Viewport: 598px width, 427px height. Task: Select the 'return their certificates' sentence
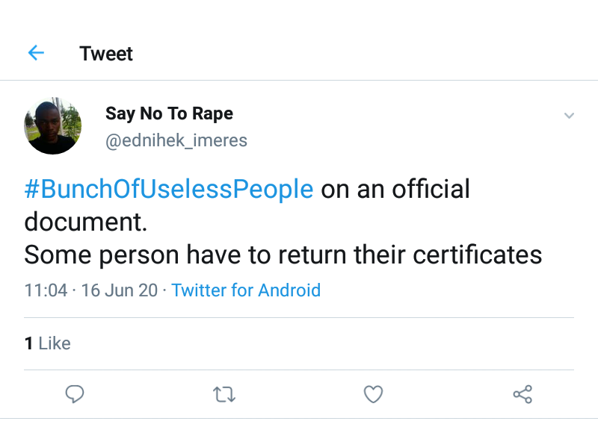click(x=410, y=255)
